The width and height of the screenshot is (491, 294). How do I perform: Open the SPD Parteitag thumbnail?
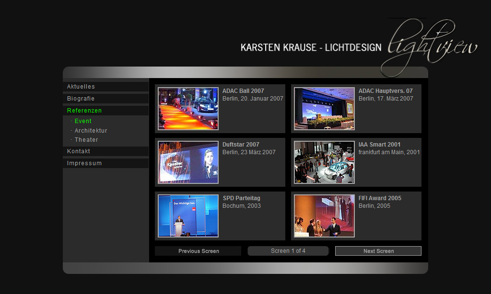188,216
